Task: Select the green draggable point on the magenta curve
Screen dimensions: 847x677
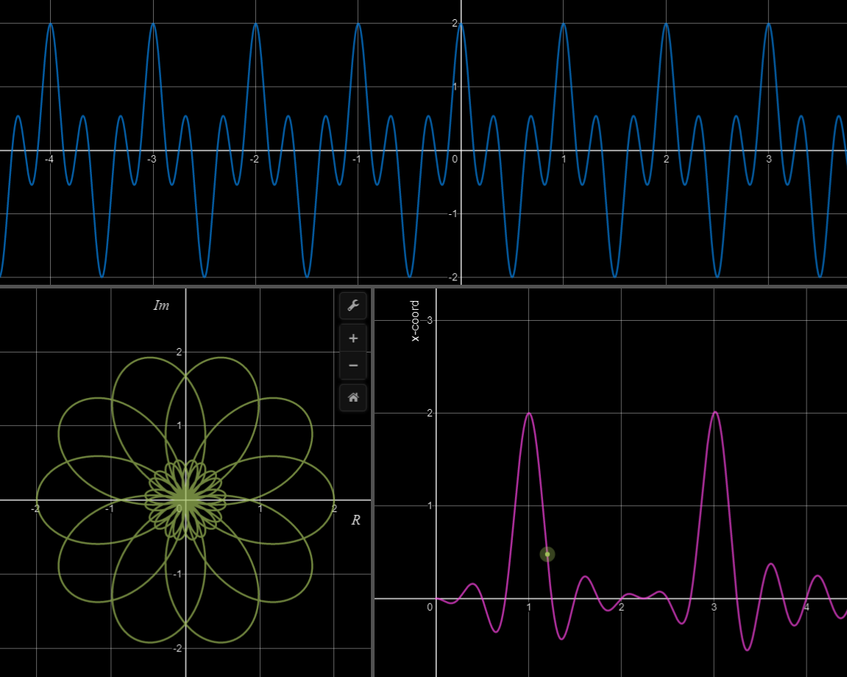Action: point(546,553)
